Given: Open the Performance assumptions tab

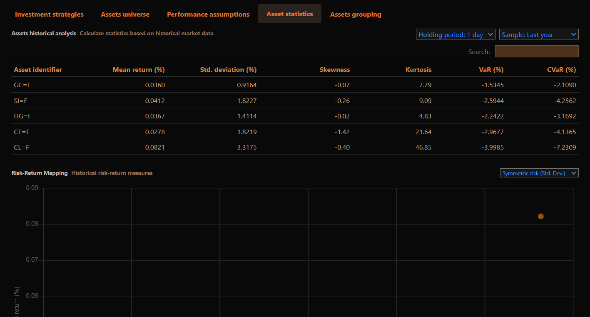Looking at the screenshot, I should pos(208,15).
